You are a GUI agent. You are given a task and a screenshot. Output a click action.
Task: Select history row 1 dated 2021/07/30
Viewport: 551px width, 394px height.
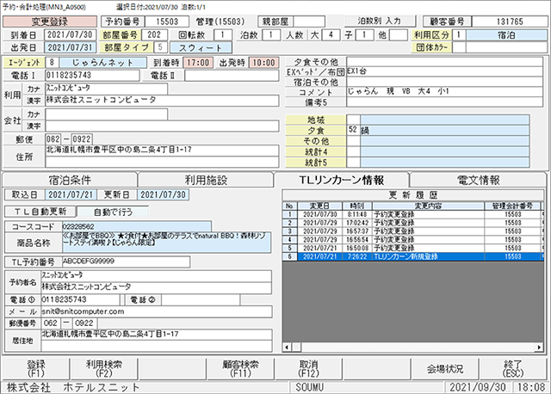pos(412,214)
